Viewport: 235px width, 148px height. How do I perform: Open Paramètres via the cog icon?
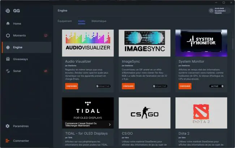[x=8, y=126]
